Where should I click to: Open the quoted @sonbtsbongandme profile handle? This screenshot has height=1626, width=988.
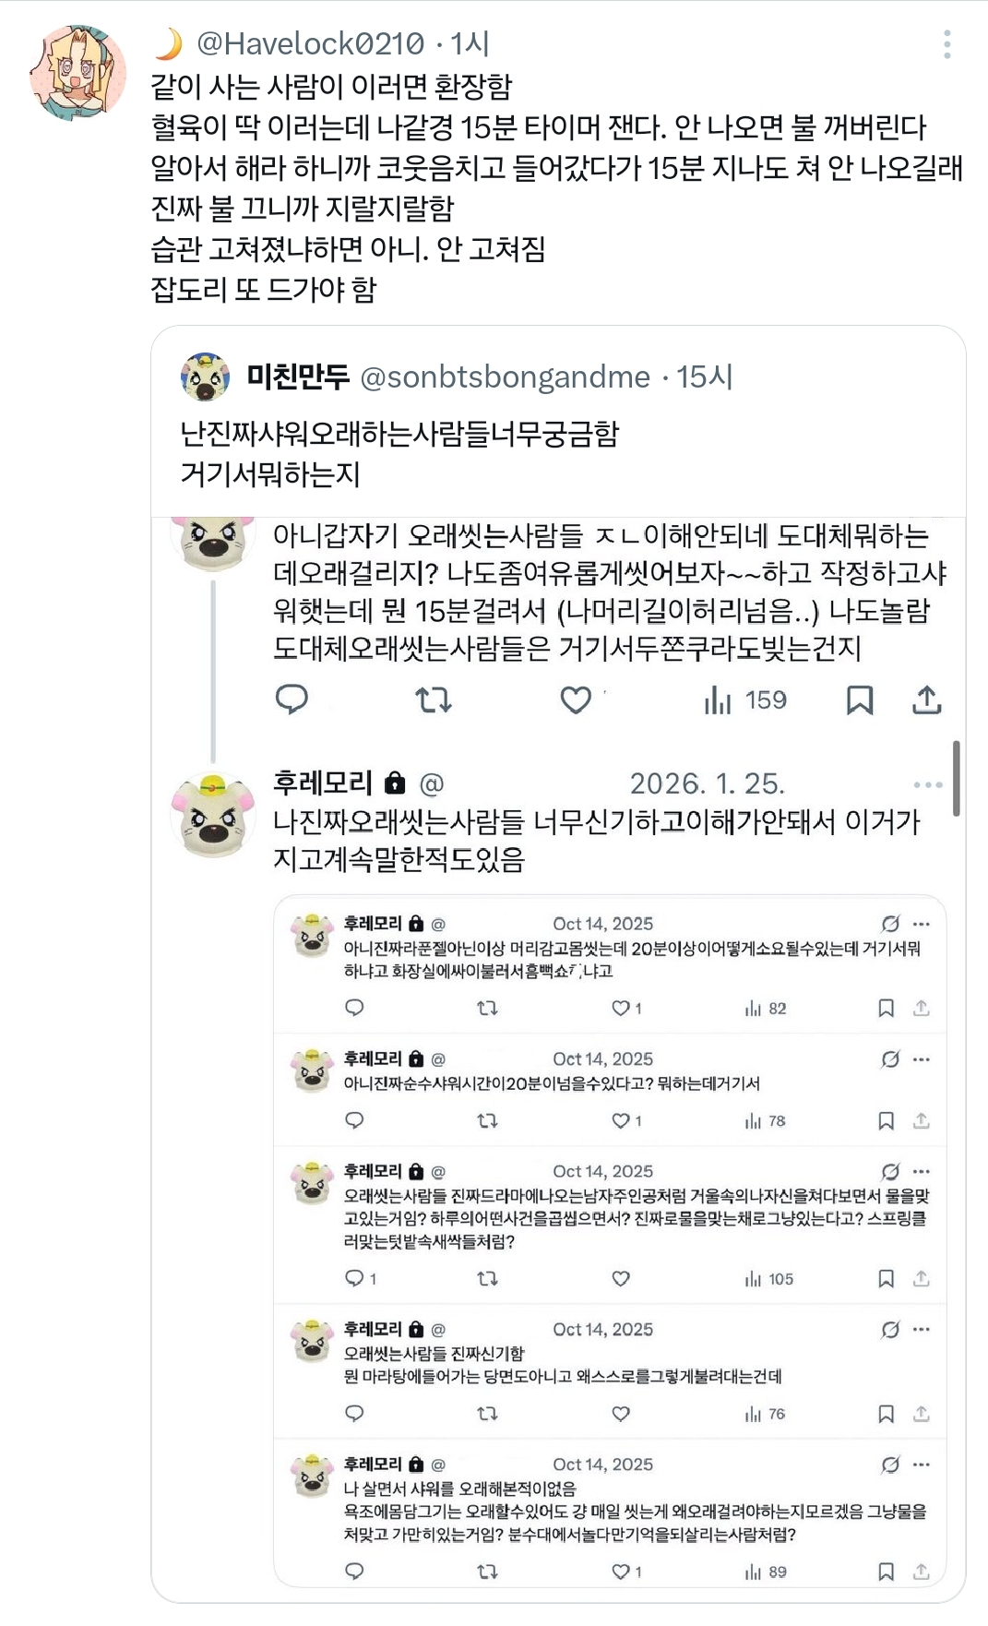coord(505,377)
